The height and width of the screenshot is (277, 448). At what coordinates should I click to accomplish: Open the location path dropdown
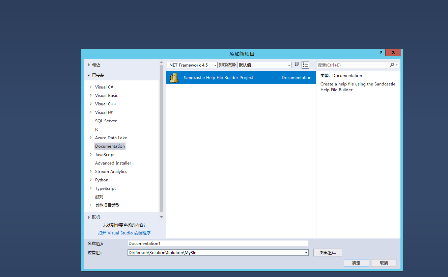tap(306, 252)
